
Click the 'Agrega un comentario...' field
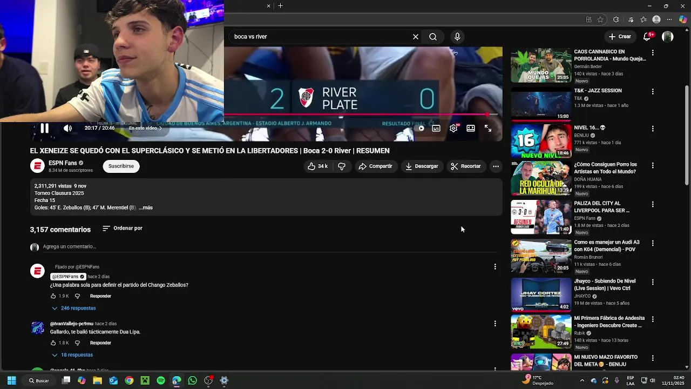[269, 246]
